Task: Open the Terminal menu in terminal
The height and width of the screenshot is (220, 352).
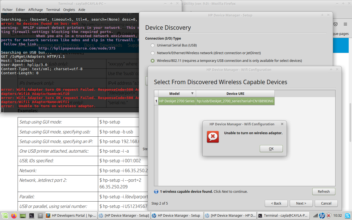Action: (53, 10)
